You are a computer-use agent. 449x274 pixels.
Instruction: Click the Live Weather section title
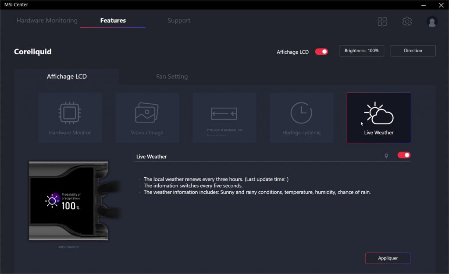[x=151, y=157]
